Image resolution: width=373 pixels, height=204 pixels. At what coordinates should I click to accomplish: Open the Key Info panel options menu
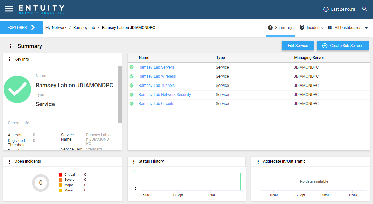tap(9, 59)
